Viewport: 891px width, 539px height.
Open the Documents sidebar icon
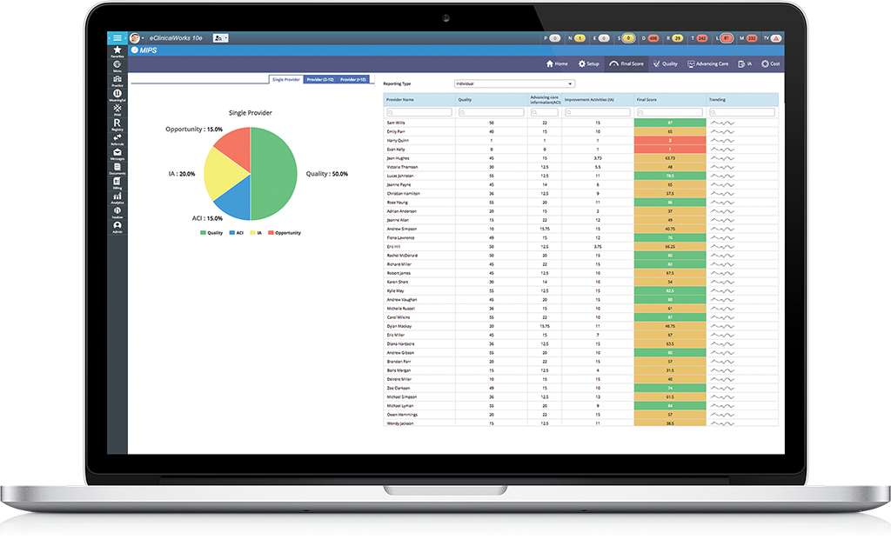tap(117, 169)
